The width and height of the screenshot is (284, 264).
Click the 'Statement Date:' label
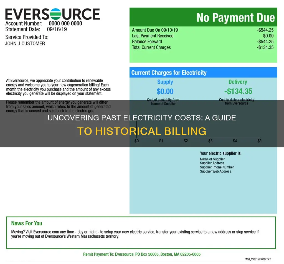point(23,29)
